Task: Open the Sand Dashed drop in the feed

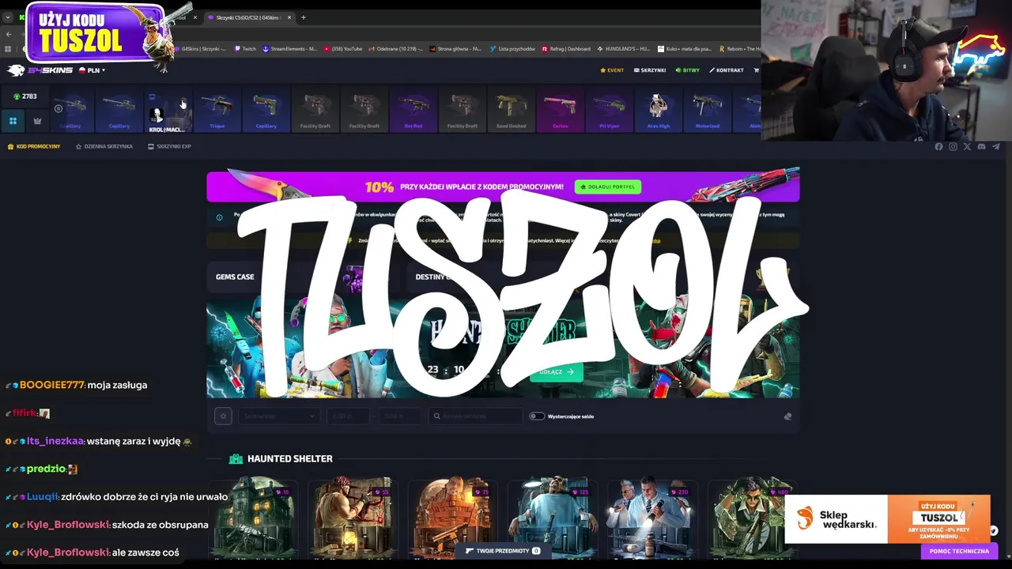Action: pyautogui.click(x=512, y=111)
